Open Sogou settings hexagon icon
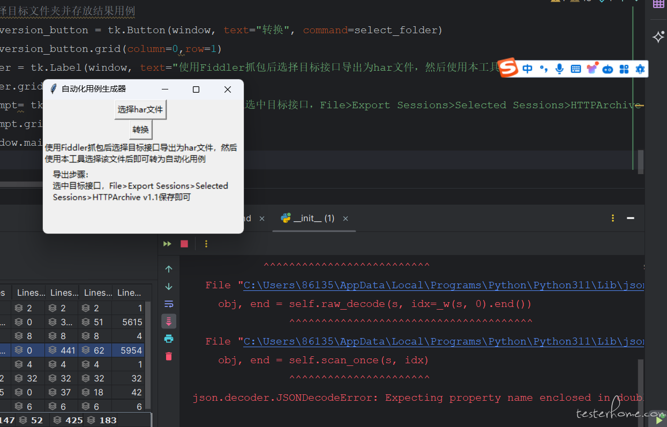 [x=640, y=69]
